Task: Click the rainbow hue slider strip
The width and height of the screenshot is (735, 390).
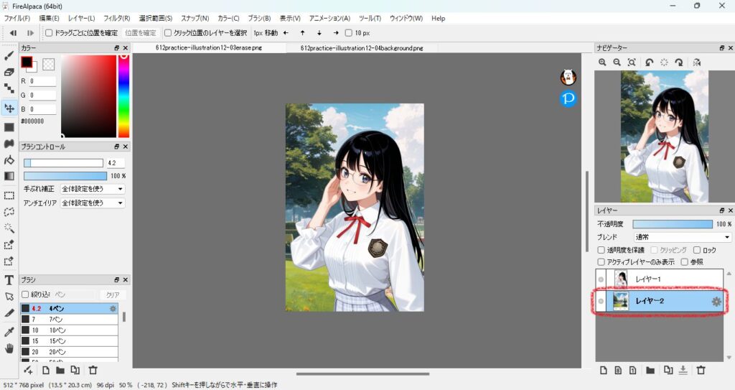Action: point(123,97)
